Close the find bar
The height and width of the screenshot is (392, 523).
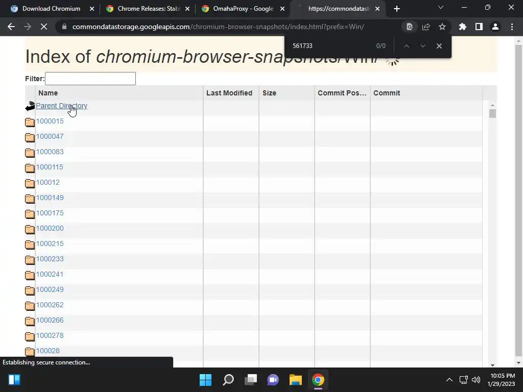pyautogui.click(x=439, y=46)
